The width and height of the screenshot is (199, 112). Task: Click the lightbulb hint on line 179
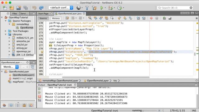pos(42,52)
